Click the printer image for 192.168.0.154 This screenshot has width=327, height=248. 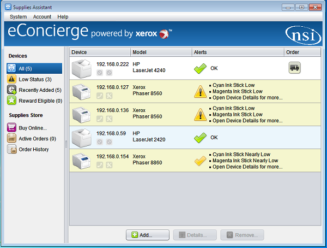pos(82,161)
